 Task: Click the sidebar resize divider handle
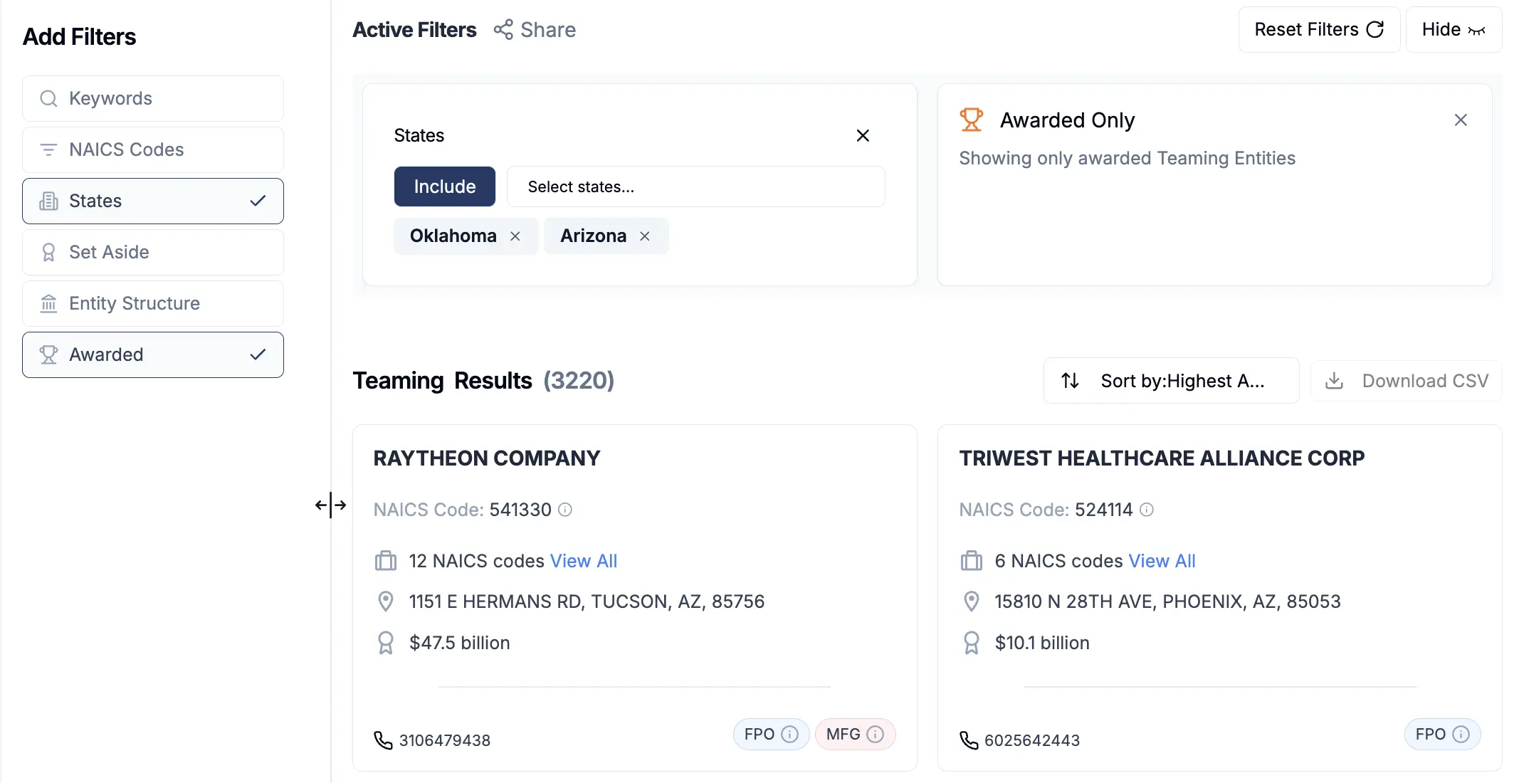tap(330, 505)
